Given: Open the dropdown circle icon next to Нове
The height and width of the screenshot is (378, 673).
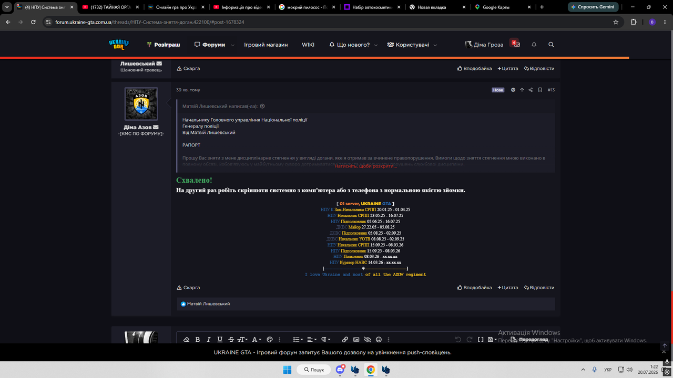Looking at the screenshot, I should pyautogui.click(x=513, y=90).
